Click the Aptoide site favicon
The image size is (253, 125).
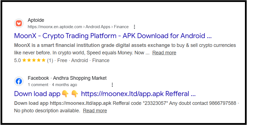pyautogui.click(x=19, y=23)
